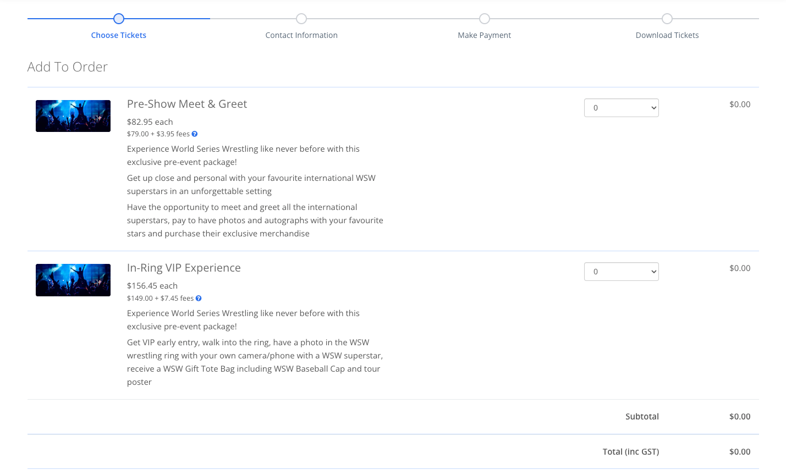Click the Total (inc GST) label

coord(631,452)
